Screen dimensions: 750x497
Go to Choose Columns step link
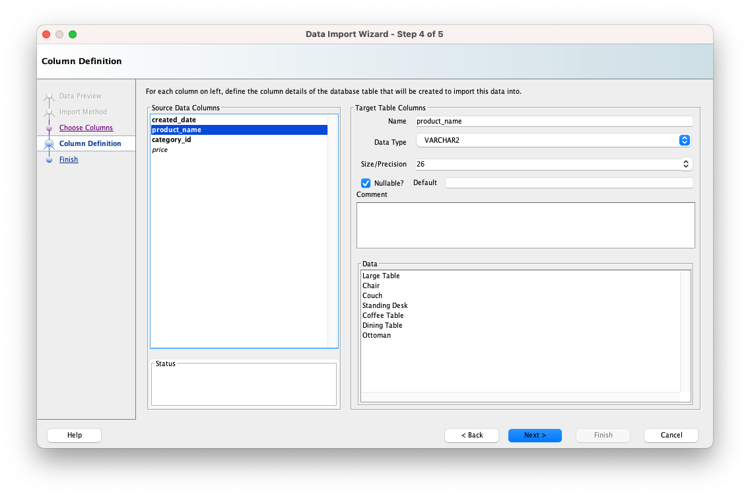tap(86, 128)
